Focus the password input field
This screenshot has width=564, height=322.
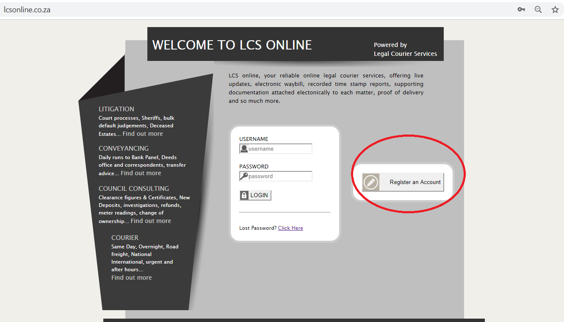pos(276,176)
